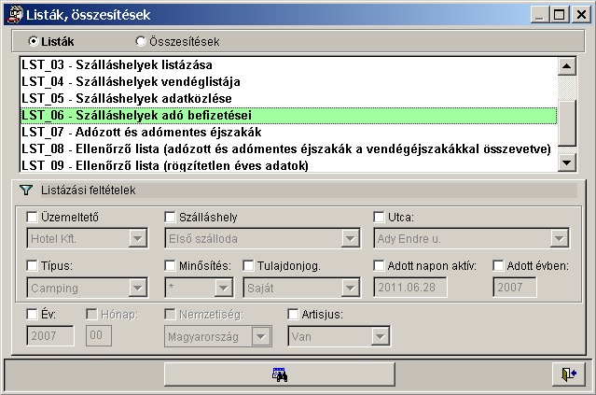The width and height of the screenshot is (596, 395).
Task: Expand the Ady Endre u. street dropdown
Action: coord(559,239)
